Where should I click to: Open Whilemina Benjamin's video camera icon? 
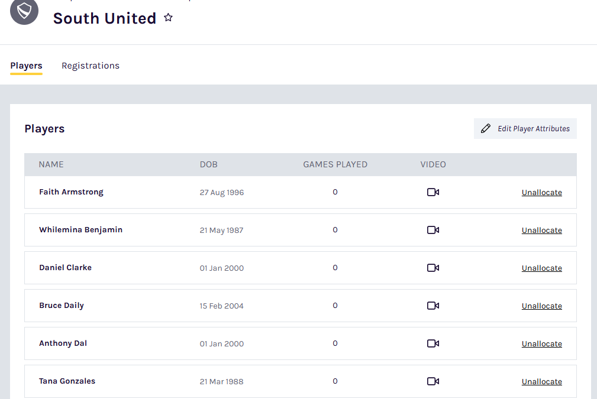pos(433,230)
